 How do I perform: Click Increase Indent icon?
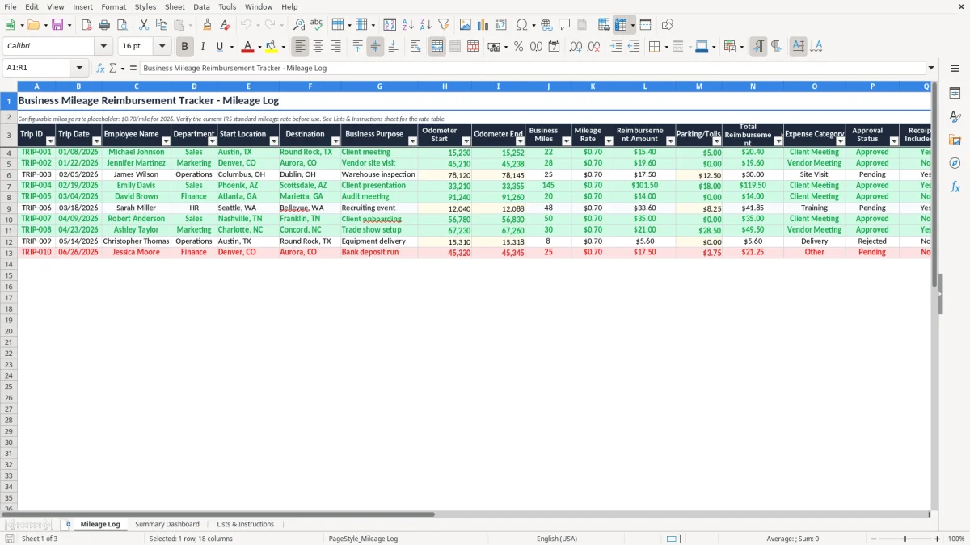(616, 47)
